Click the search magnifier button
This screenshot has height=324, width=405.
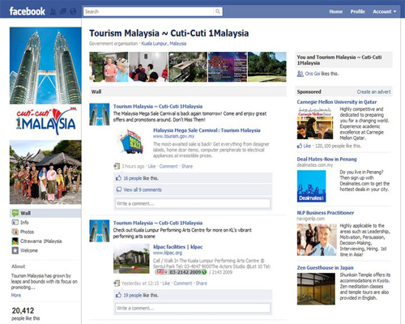pyautogui.click(x=218, y=11)
